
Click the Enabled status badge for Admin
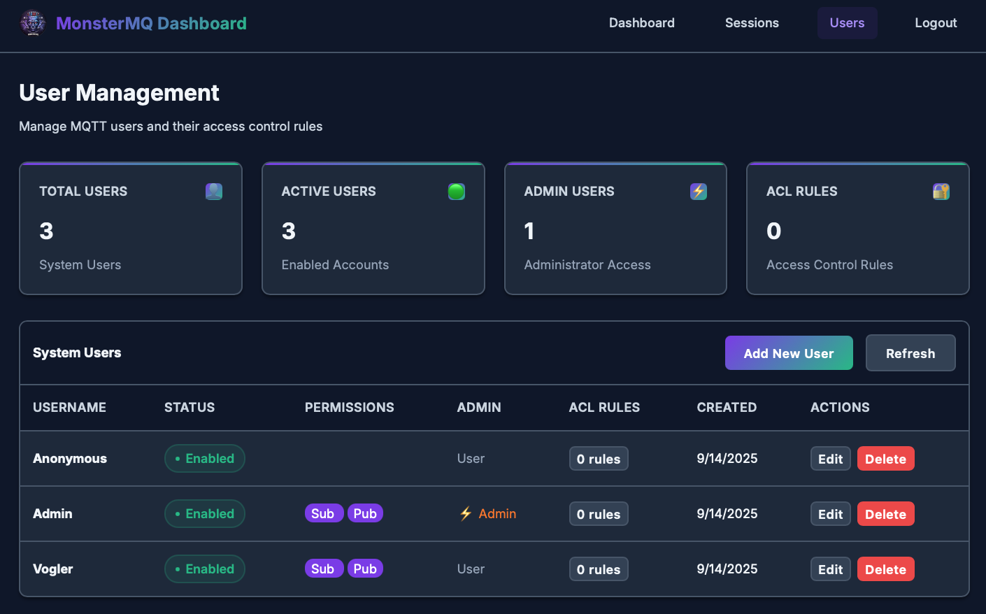(205, 514)
